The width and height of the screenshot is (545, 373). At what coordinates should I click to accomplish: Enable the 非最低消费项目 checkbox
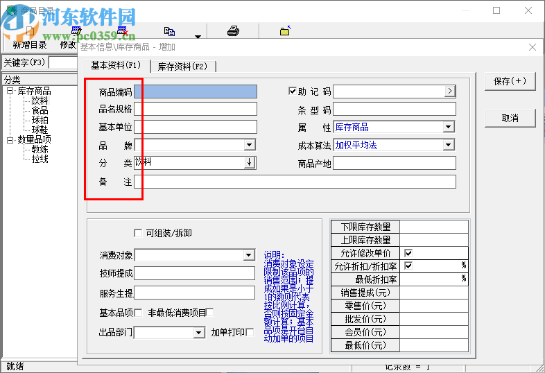[x=210, y=313]
